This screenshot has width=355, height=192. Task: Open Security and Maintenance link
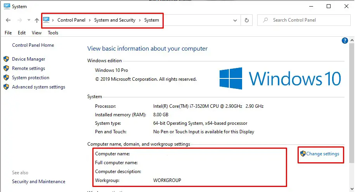(38, 182)
